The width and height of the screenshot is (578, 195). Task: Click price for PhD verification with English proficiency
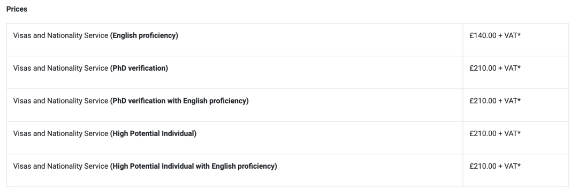(495, 101)
